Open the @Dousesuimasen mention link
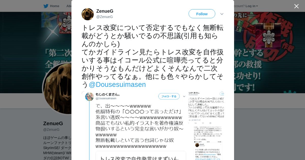305x160 pixels. pyautogui.click(x=117, y=85)
